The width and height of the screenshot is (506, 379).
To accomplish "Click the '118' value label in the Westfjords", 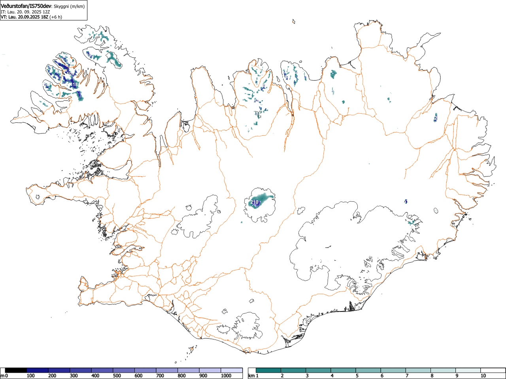I will [74, 84].
